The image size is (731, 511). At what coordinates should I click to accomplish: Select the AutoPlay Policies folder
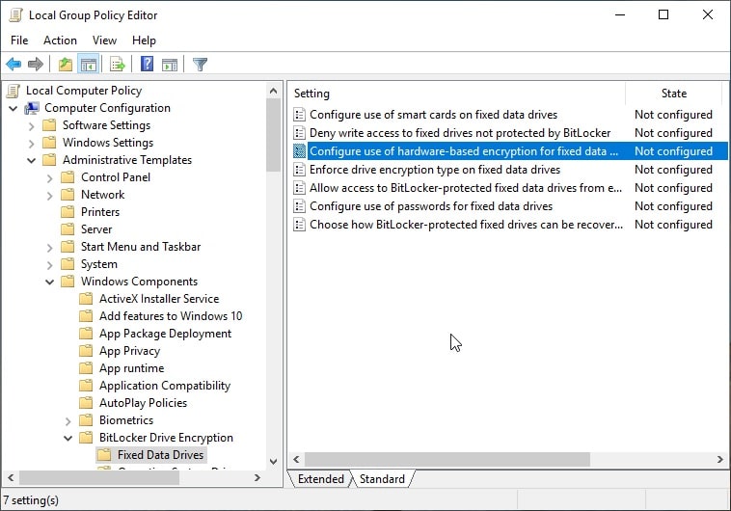pos(143,403)
